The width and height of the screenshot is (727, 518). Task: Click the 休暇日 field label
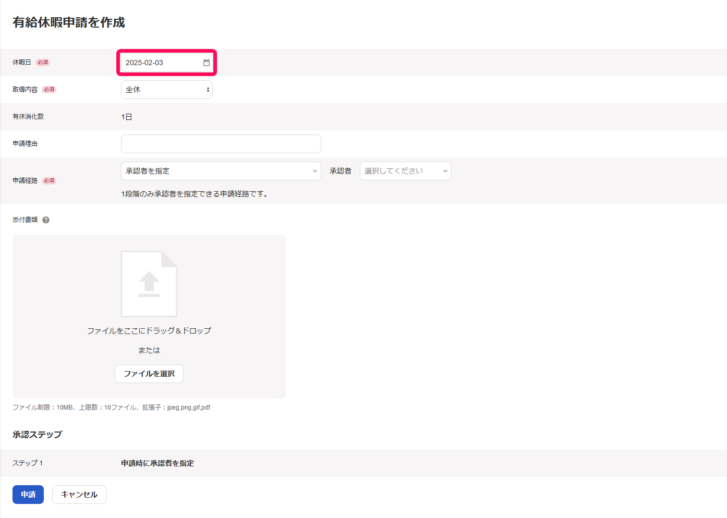point(22,63)
